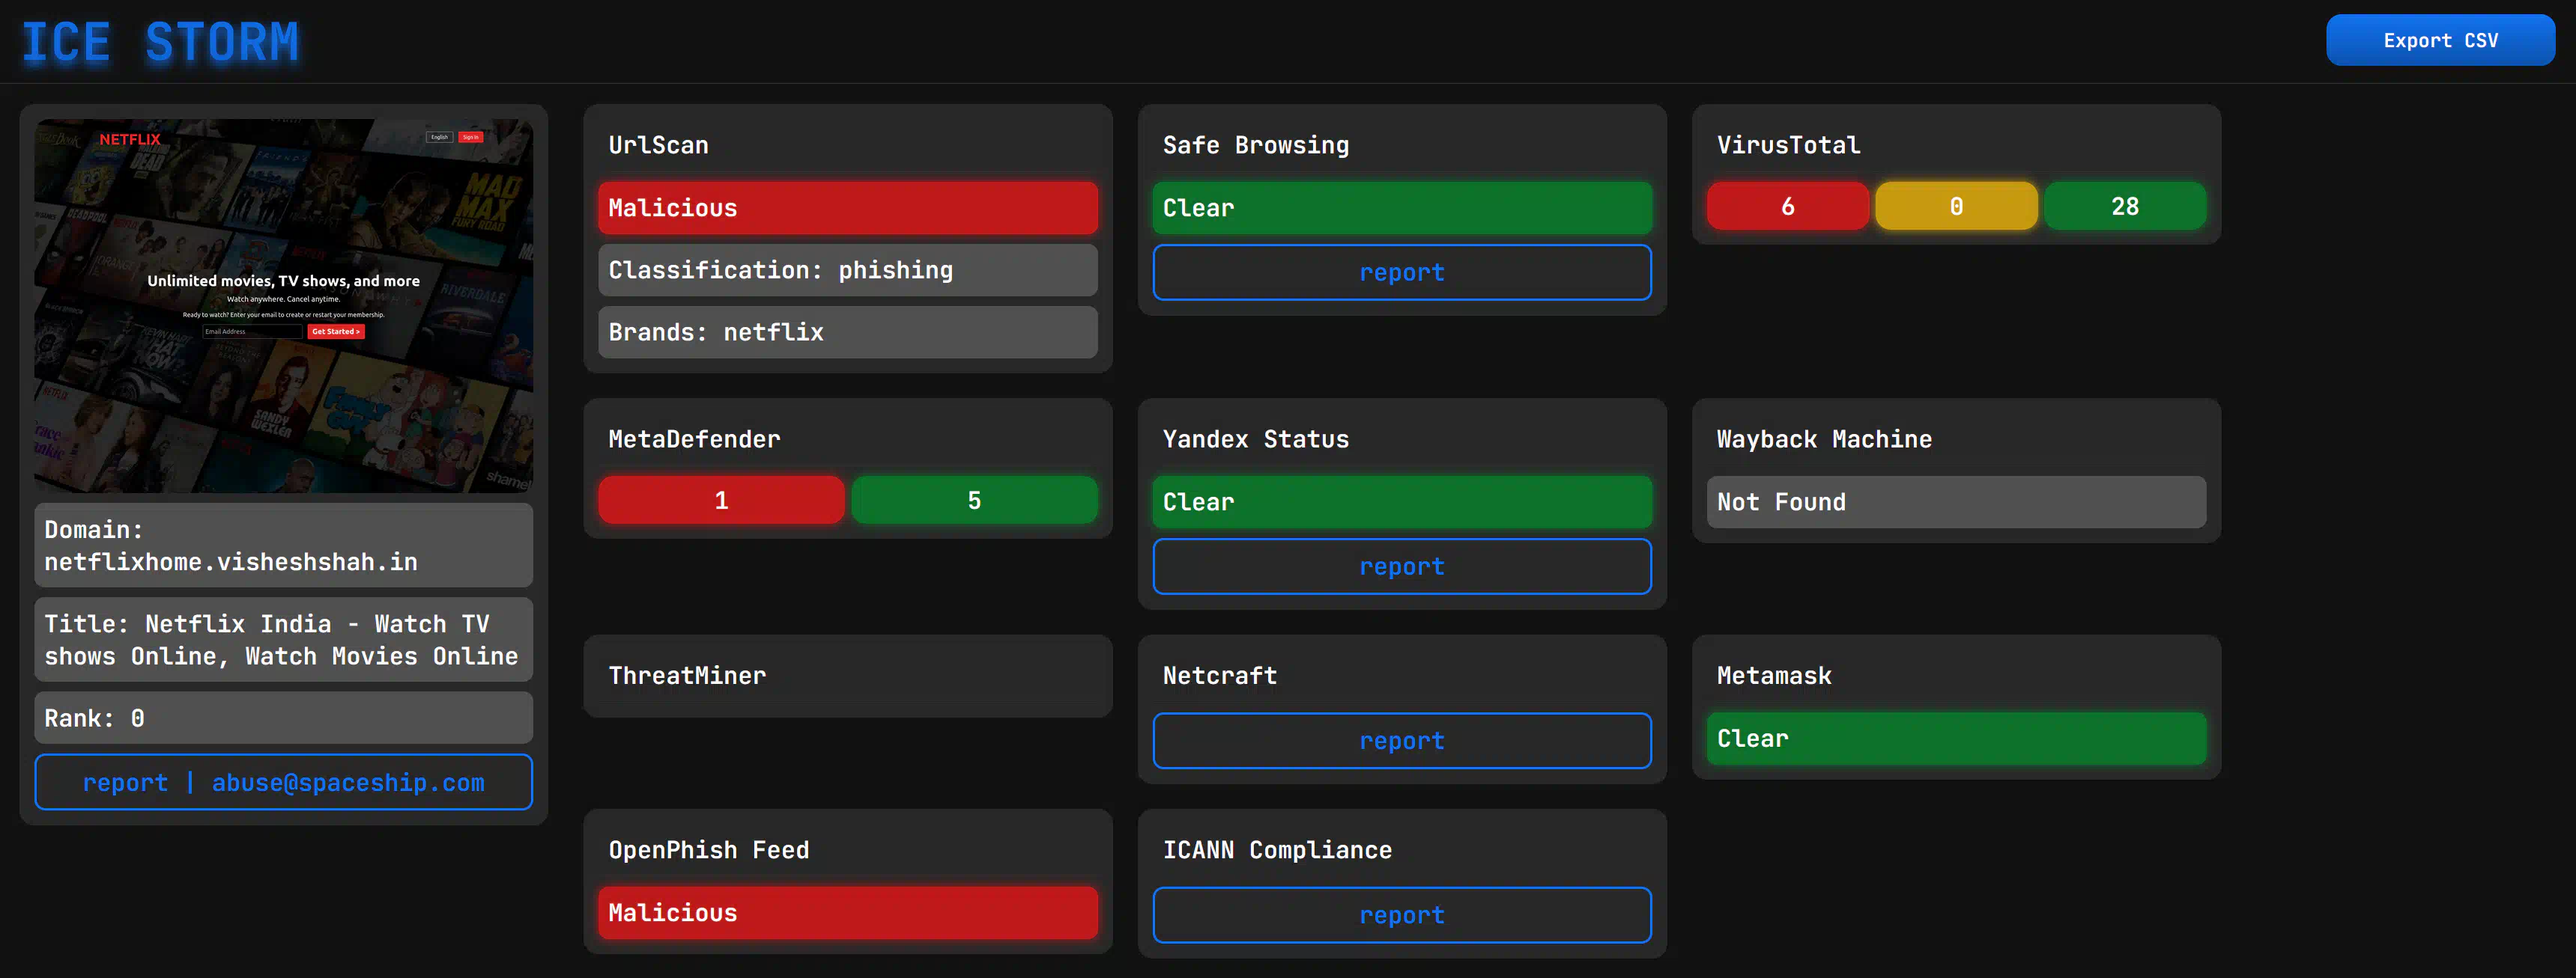2576x978 pixels.
Task: Click the ICE STORM title logo
Action: coord(160,43)
